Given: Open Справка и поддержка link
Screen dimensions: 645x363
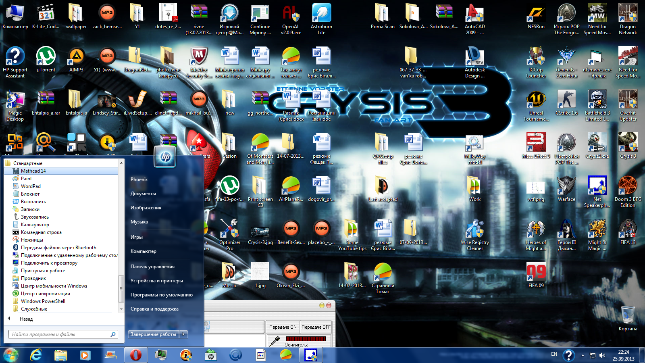Looking at the screenshot, I should 154,309.
